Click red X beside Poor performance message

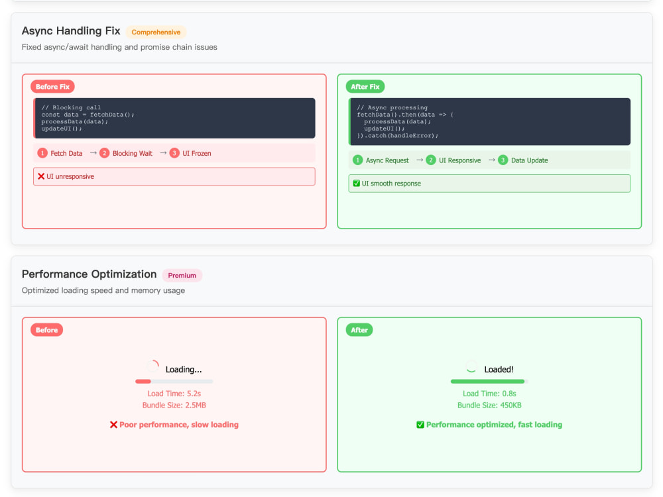pyautogui.click(x=114, y=425)
